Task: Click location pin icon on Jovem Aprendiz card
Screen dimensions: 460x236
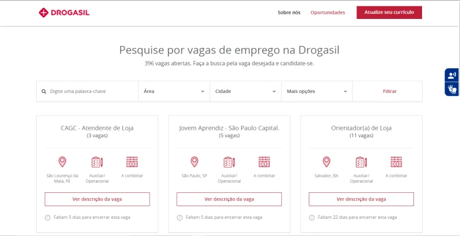Action: (x=194, y=162)
